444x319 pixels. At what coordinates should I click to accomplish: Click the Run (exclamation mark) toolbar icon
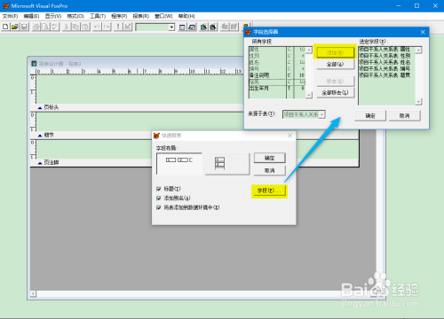click(118, 27)
